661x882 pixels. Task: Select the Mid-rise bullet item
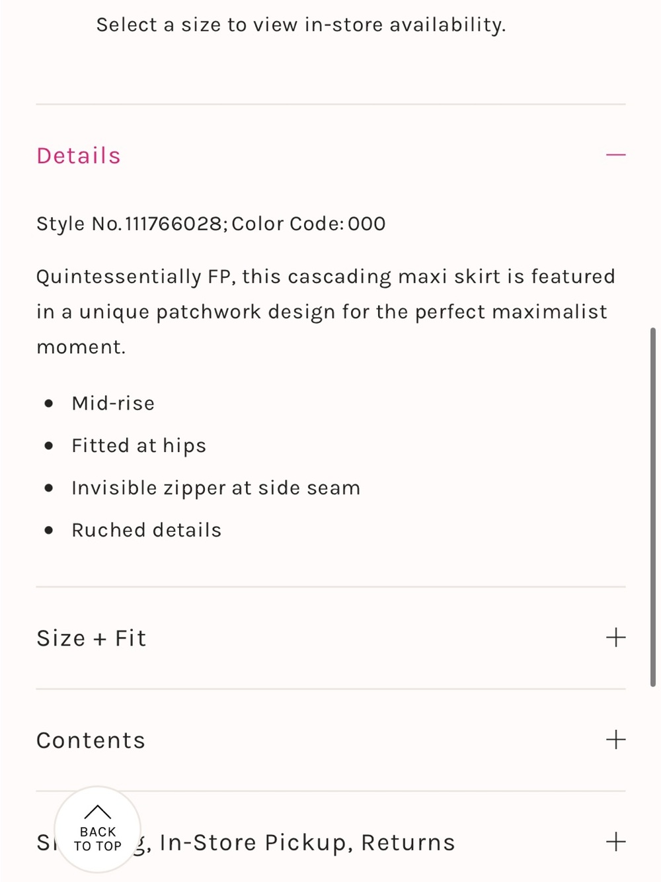[x=113, y=403]
